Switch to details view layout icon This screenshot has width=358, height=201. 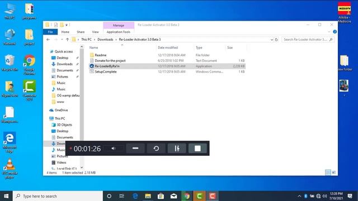pos(328,173)
